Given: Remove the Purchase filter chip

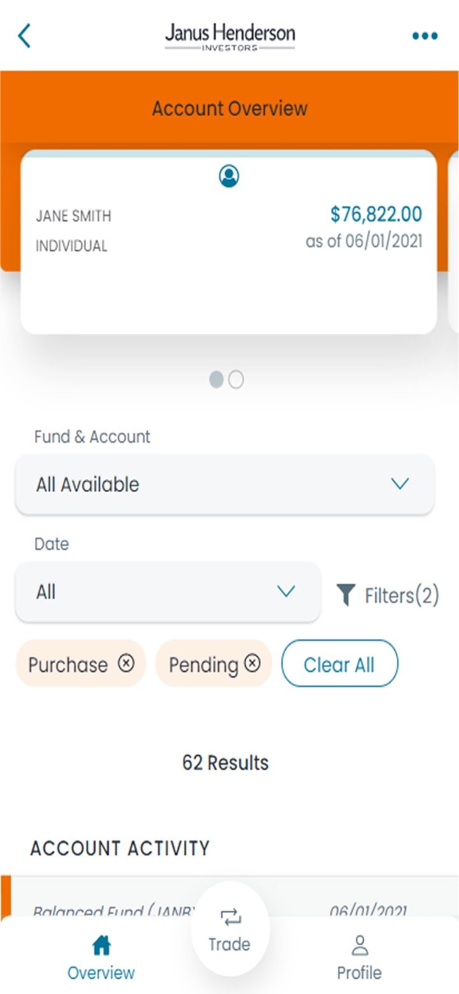Looking at the screenshot, I should [126, 664].
